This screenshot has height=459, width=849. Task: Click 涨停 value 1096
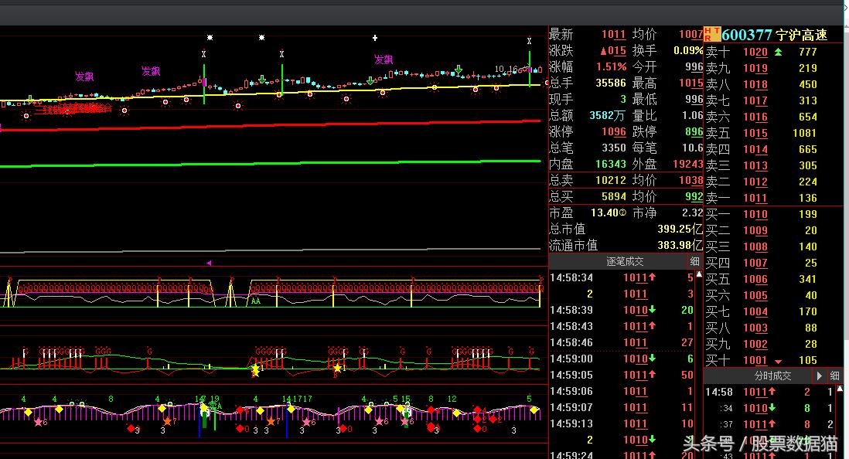(x=613, y=131)
